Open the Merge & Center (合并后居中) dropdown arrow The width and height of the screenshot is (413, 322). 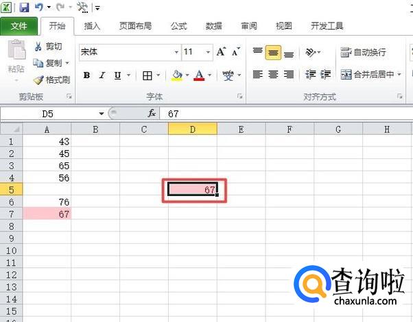399,75
